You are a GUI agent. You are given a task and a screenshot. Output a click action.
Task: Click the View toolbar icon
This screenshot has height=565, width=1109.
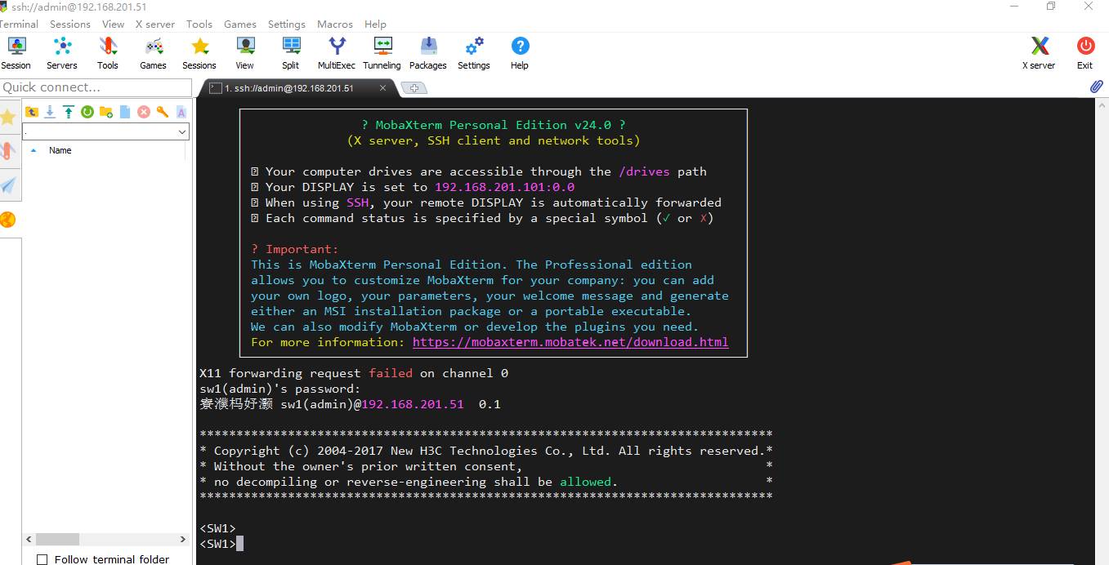click(245, 53)
